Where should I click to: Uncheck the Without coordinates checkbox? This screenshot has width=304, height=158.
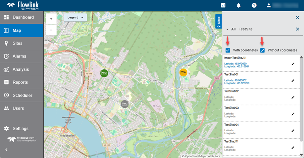262,50
